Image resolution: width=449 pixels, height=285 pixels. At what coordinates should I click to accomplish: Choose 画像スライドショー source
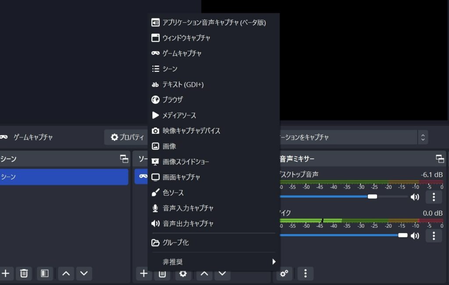(214, 161)
